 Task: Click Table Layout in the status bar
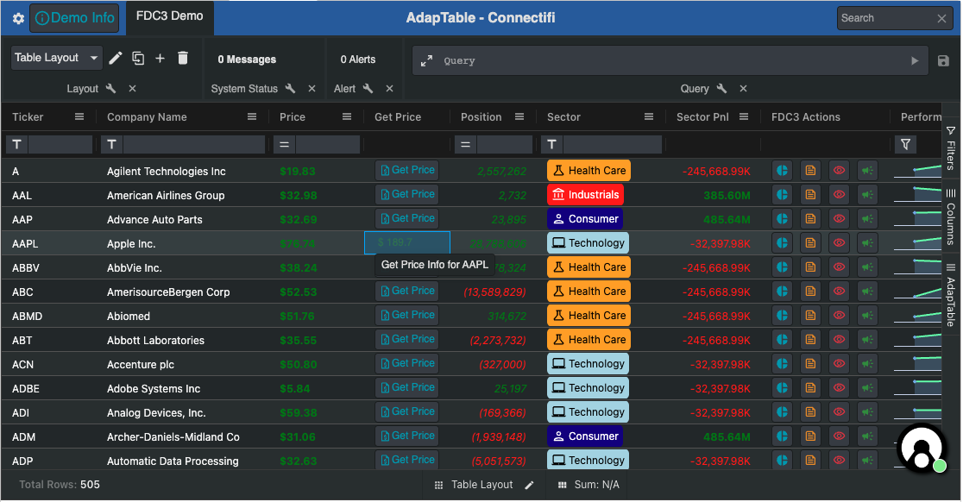click(x=481, y=485)
